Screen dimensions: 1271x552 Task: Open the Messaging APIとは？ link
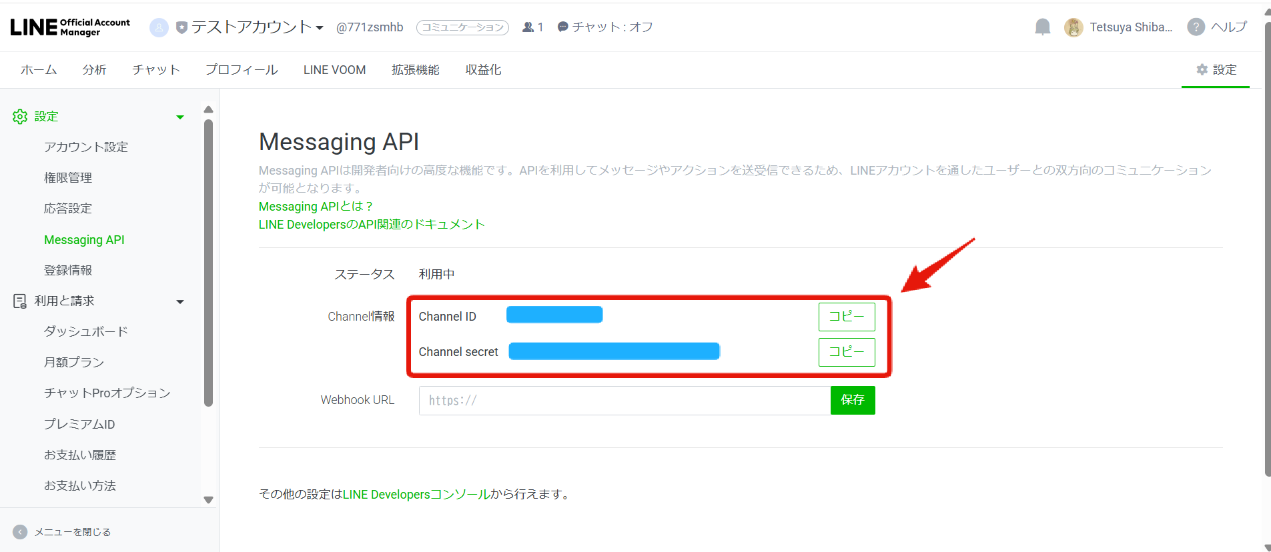(x=316, y=207)
